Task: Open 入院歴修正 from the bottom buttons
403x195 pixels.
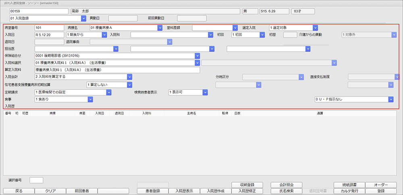Action: 248,191
